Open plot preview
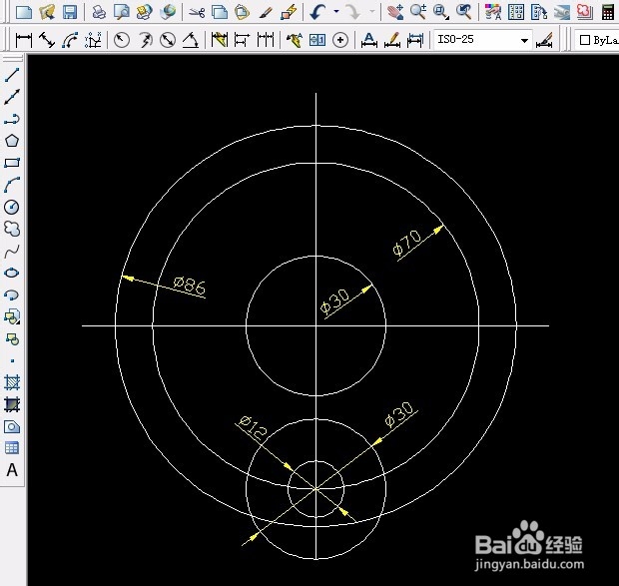This screenshot has width=619, height=586. point(122,12)
